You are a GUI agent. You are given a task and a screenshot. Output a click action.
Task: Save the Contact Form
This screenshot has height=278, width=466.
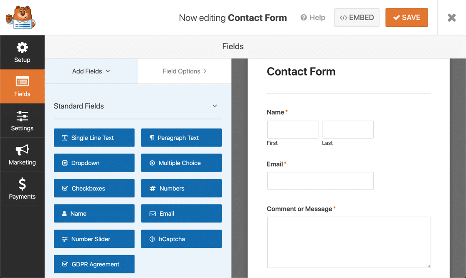[406, 17]
